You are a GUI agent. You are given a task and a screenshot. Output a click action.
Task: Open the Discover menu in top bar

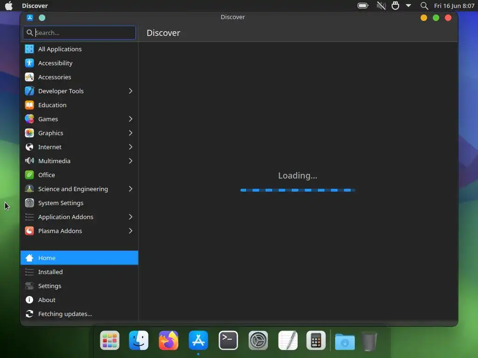[35, 6]
